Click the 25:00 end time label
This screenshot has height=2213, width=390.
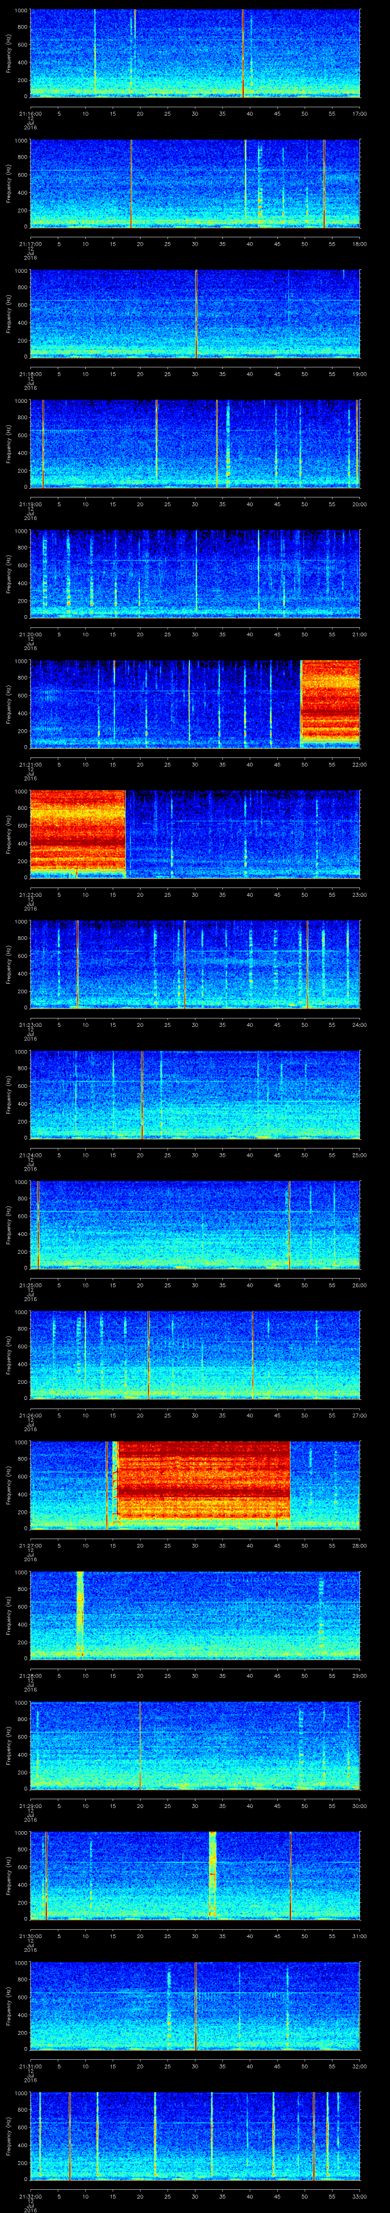(360, 1155)
